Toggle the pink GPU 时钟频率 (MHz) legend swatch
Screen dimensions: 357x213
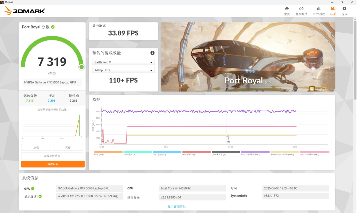[x=315, y=152]
